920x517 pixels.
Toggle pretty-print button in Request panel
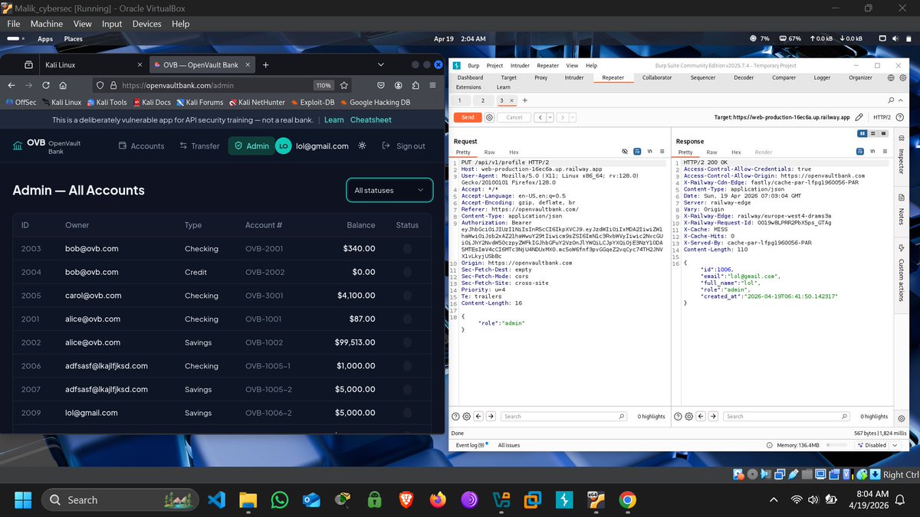[637, 152]
